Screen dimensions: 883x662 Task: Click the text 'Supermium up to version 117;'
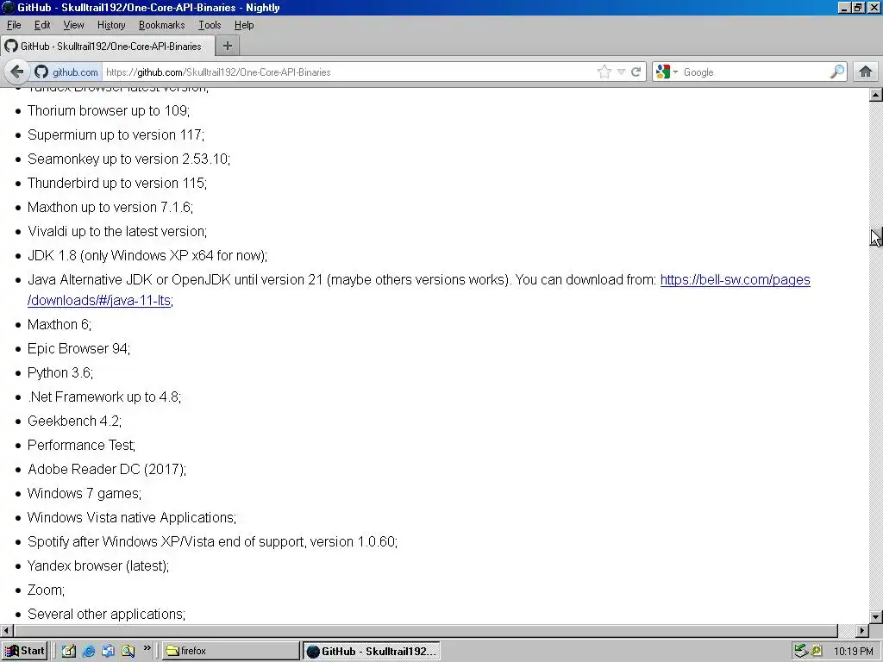coord(116,135)
